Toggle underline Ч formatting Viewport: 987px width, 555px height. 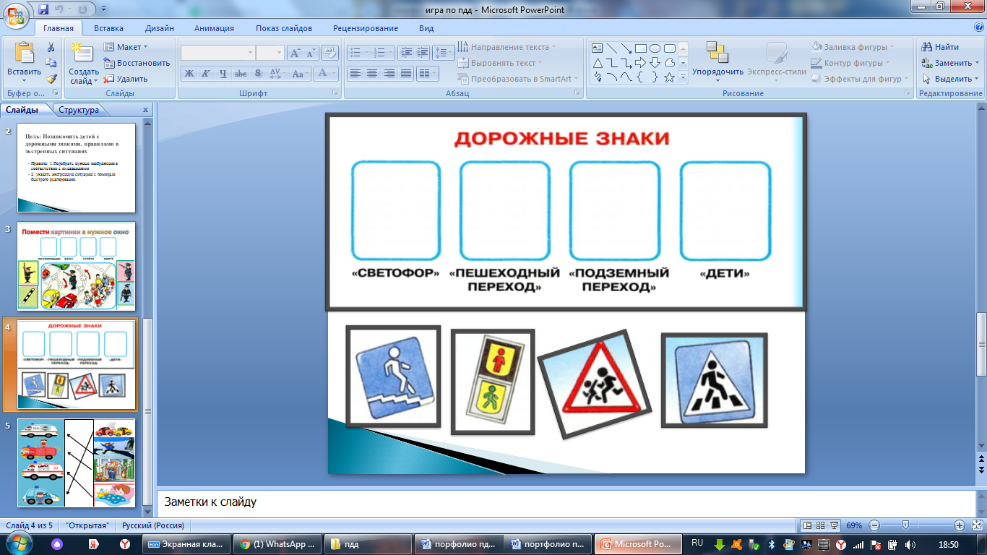click(223, 73)
